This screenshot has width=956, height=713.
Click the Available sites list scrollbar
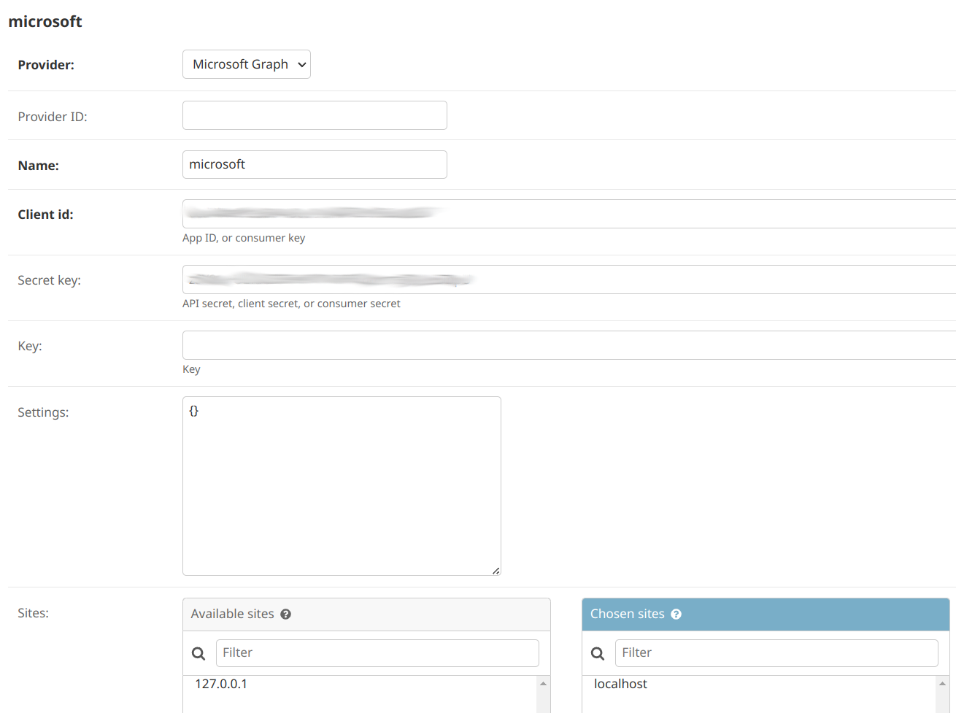[543, 686]
